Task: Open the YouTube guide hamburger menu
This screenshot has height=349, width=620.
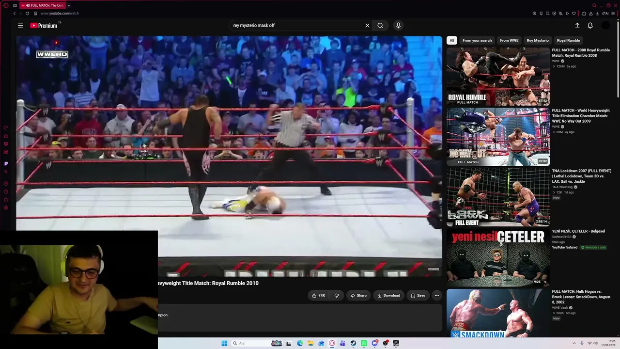Action: pos(20,26)
